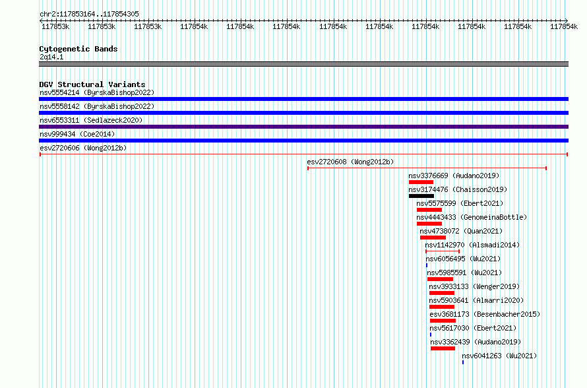587x388 pixels.
Task: Click the chr2:117853164..117854305 coordinate text
Action: click(89, 14)
